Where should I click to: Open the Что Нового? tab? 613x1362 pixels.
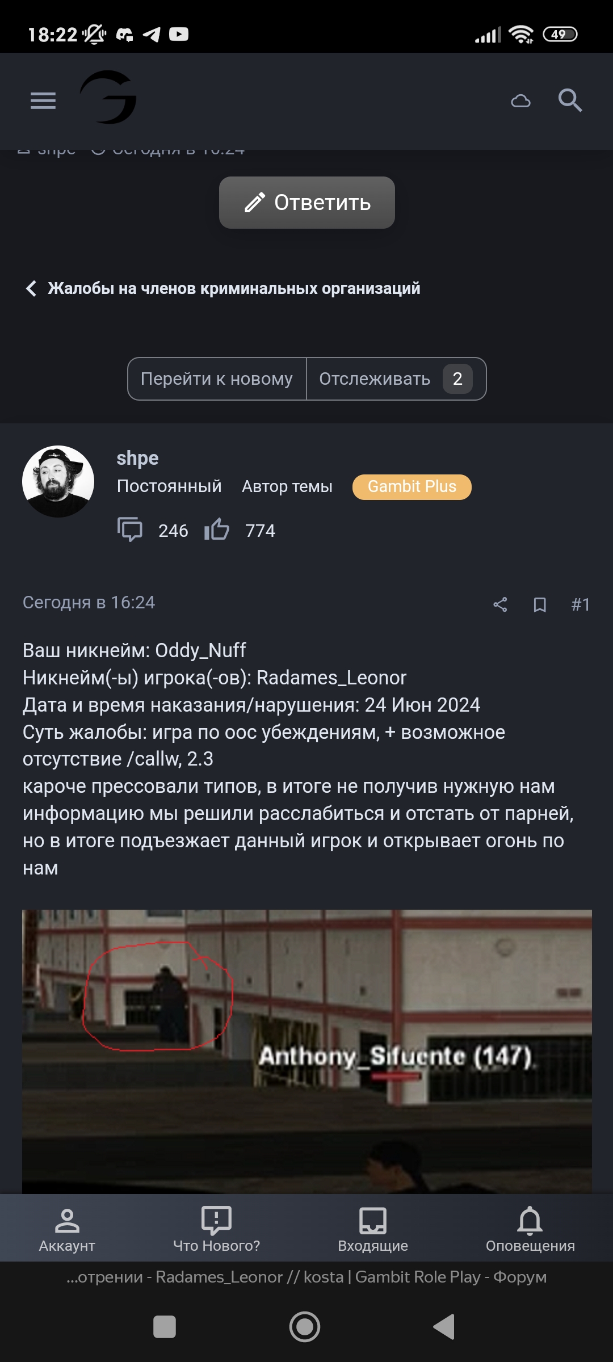(x=216, y=1229)
